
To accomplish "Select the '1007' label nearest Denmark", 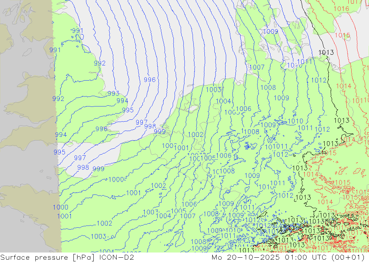I will pos(257,67).
